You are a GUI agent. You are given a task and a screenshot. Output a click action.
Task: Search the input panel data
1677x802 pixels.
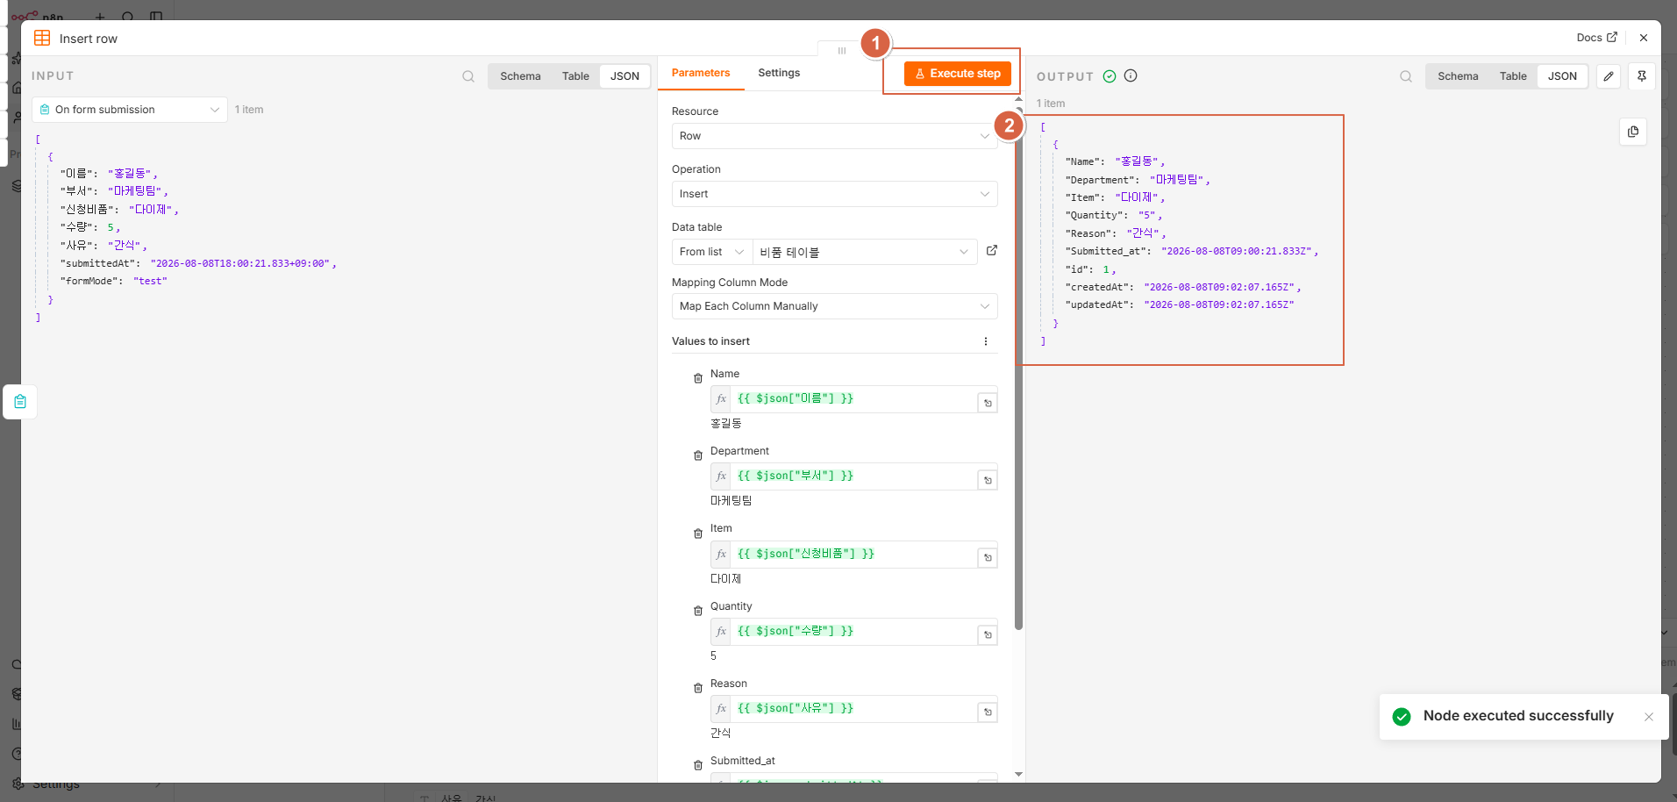pyautogui.click(x=468, y=76)
